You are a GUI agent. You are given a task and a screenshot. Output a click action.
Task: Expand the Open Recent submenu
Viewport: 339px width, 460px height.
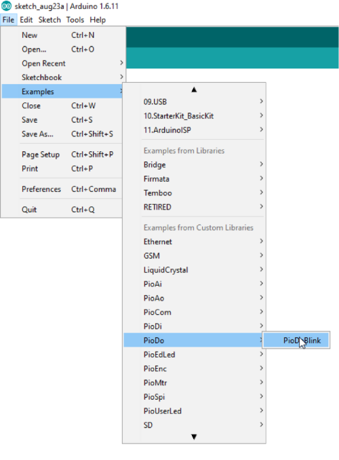[62, 63]
